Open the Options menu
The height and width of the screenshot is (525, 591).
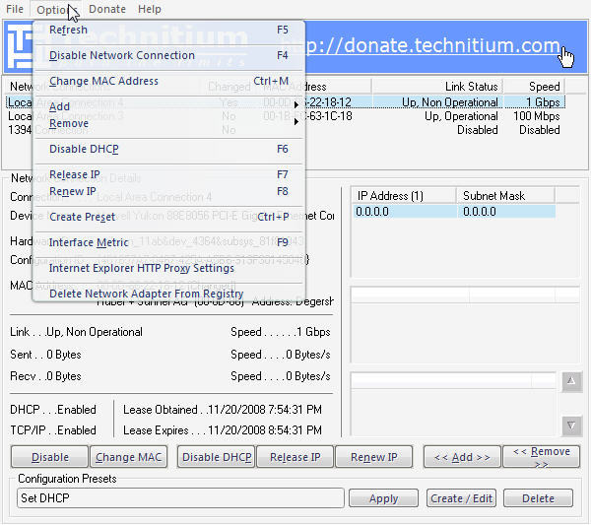pos(56,10)
